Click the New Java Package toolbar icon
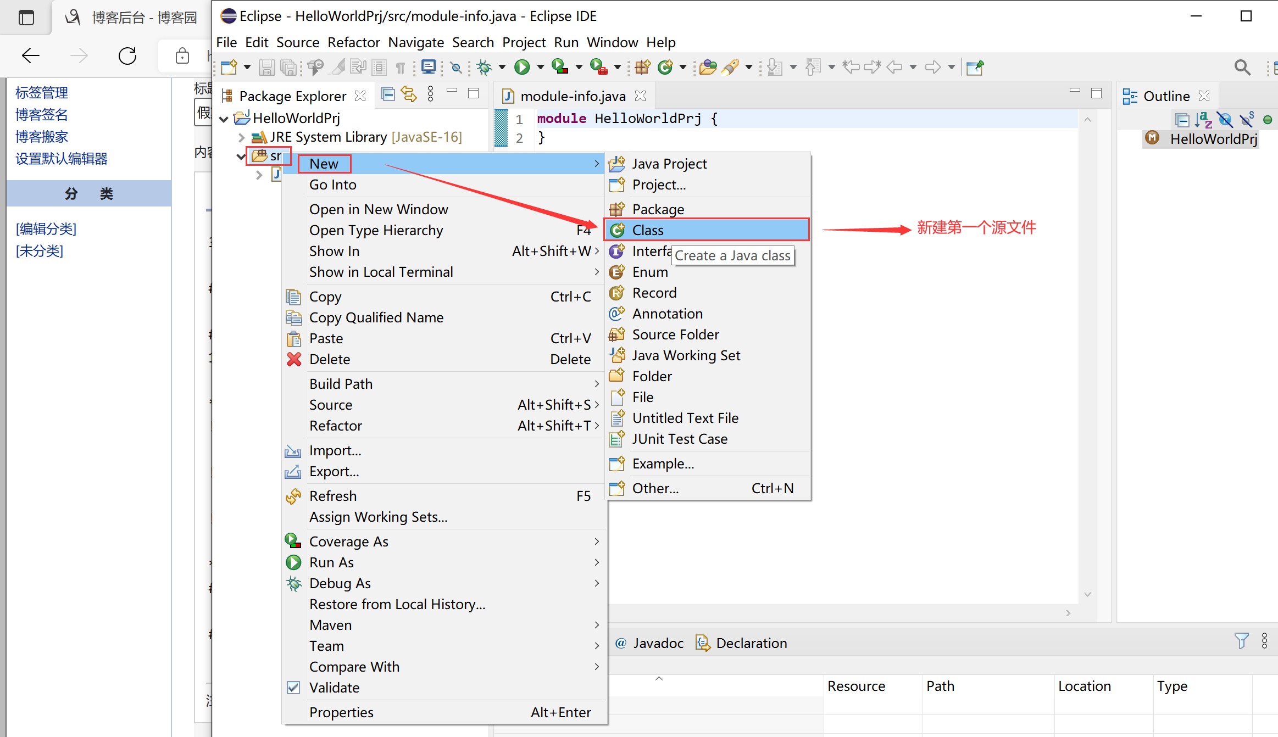The width and height of the screenshot is (1278, 737). [x=642, y=67]
